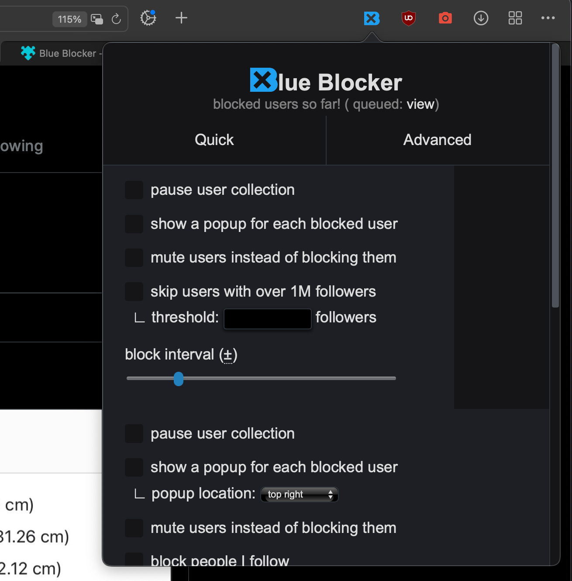Click the page reload icon
The image size is (572, 581).
point(116,19)
